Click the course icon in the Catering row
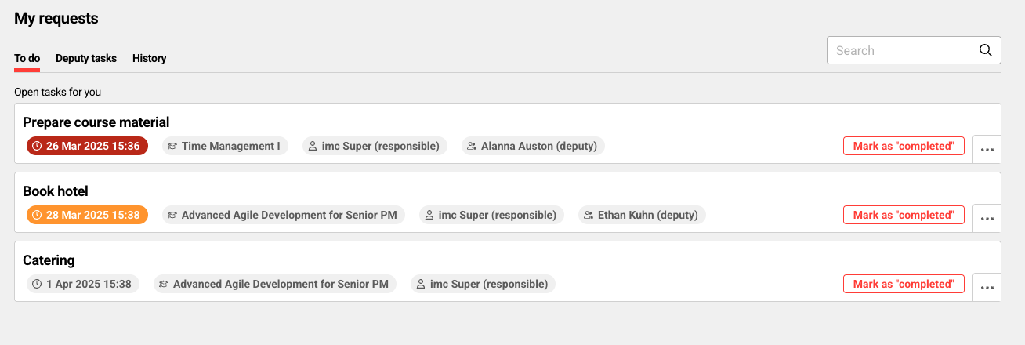The height and width of the screenshot is (345, 1025). [163, 284]
